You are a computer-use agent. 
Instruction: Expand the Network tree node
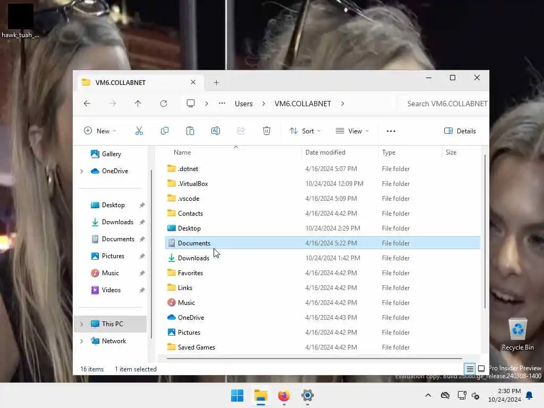(x=81, y=341)
